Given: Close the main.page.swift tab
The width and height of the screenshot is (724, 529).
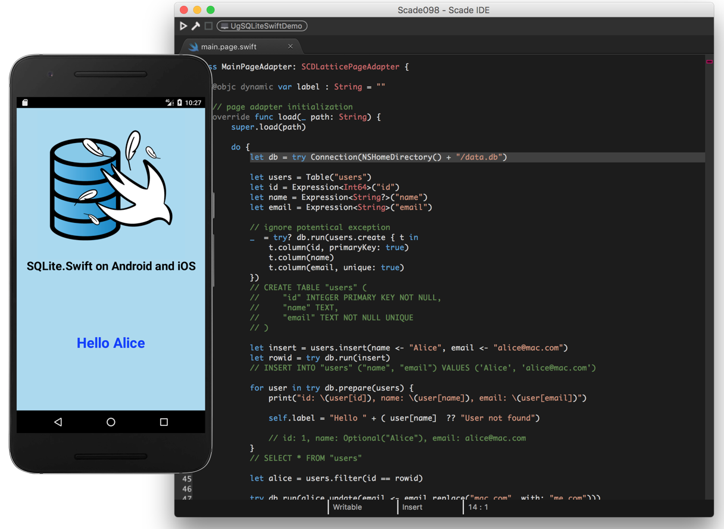Looking at the screenshot, I should click(291, 46).
